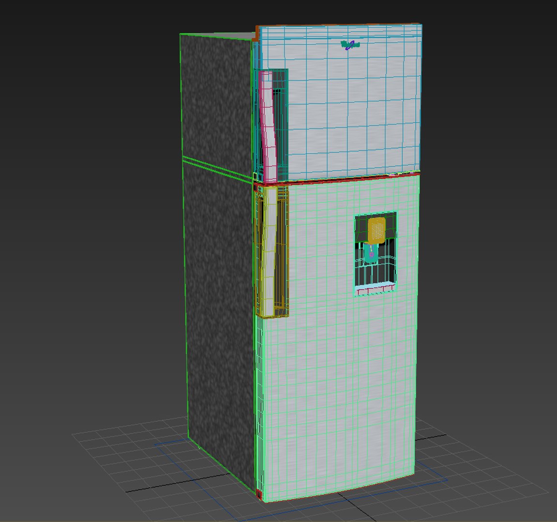This screenshot has width=557, height=522.
Task: Click the green seam line on the side panel
Action: click(x=217, y=168)
